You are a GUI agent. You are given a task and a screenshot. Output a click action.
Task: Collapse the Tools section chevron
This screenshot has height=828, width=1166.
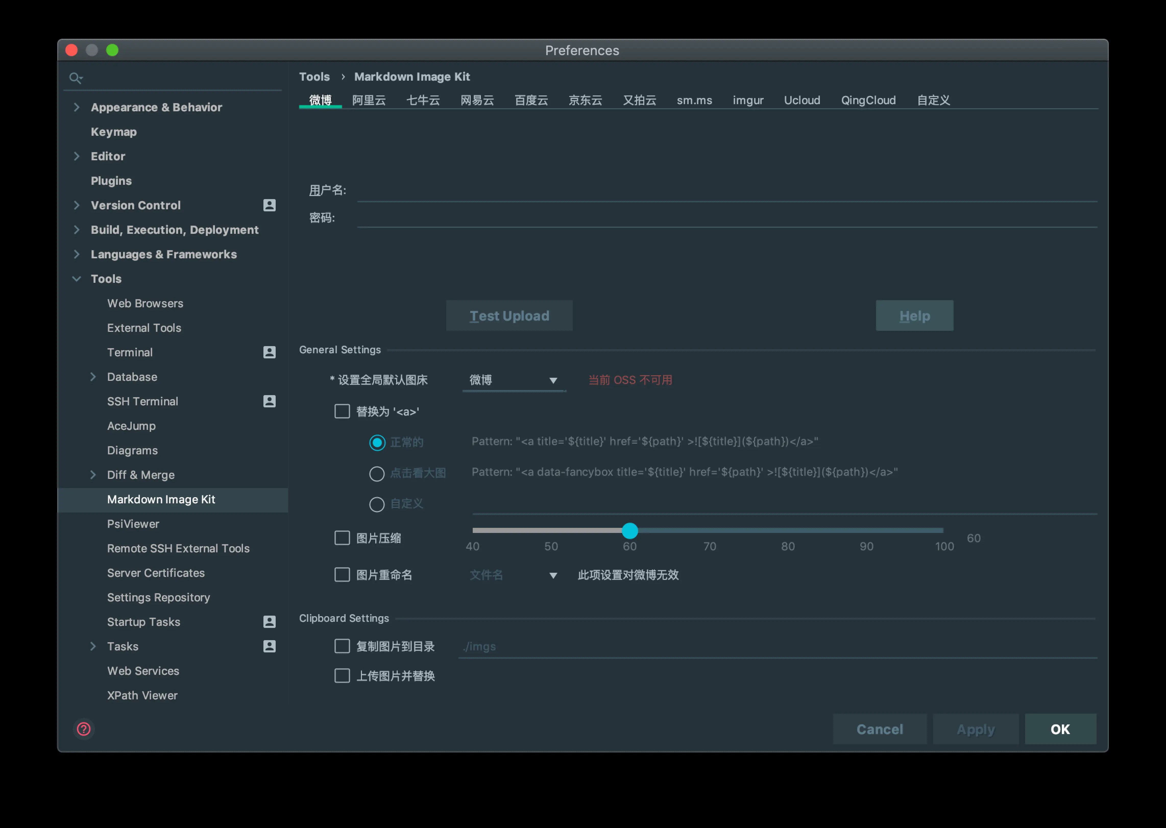[77, 279]
